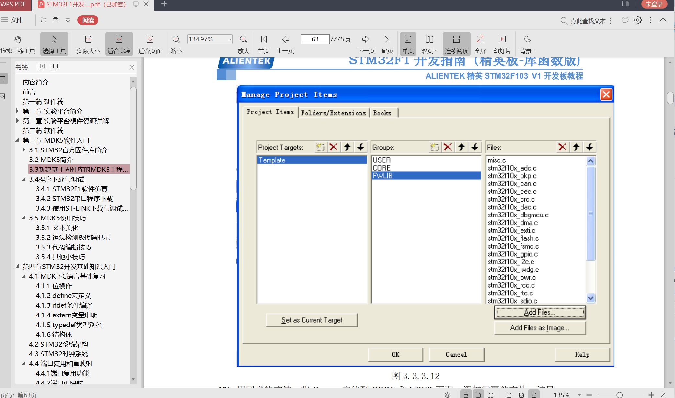Select the hand drag-pan tool
The image size is (675, 398).
[17, 39]
